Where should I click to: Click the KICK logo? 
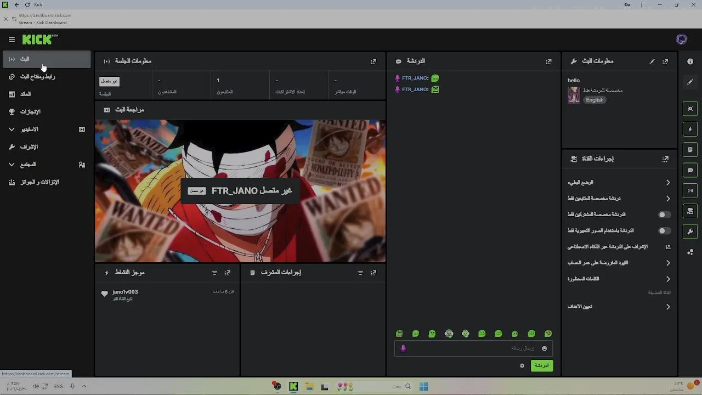[x=39, y=39]
